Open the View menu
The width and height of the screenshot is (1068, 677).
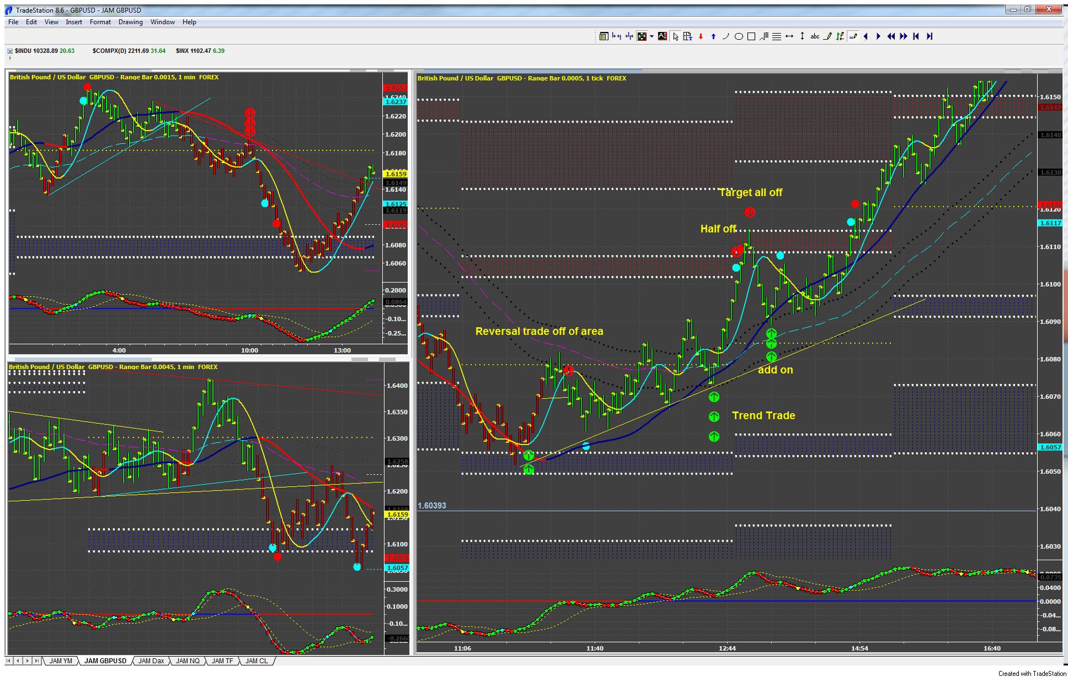(51, 22)
